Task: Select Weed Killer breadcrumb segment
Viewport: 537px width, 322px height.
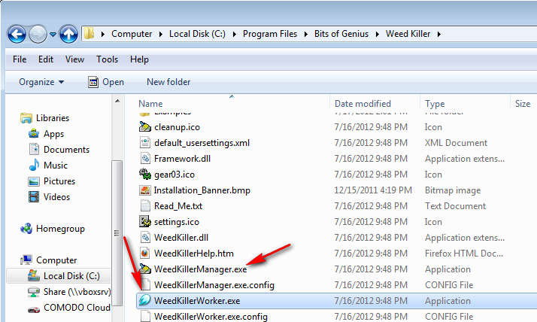Action: coord(408,34)
